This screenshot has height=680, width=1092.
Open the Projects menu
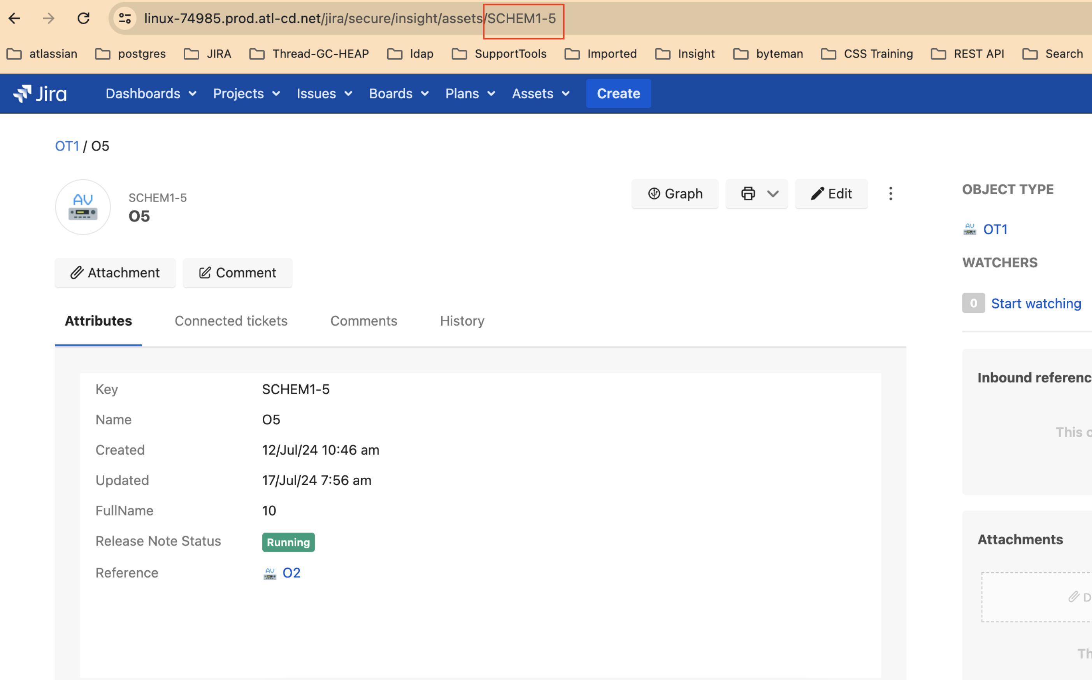pyautogui.click(x=246, y=93)
